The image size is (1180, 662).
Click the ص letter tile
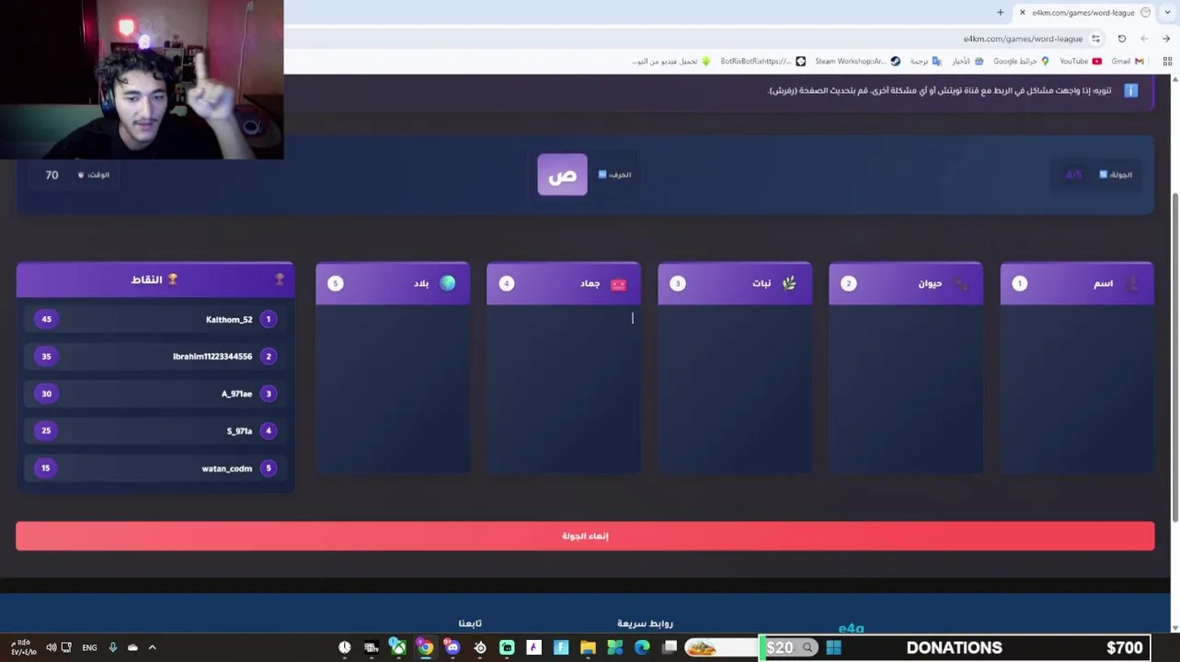pos(562,175)
